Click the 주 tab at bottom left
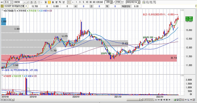Image resolution: width=197 pixels, height=103 pixels. coord(2,100)
